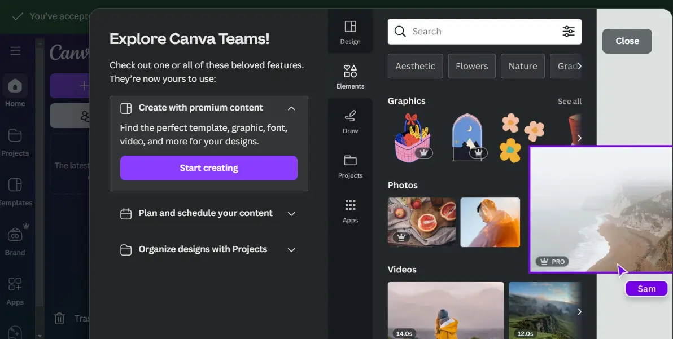Open Templates in the left sidebar
The width and height of the screenshot is (673, 339).
coord(15,192)
